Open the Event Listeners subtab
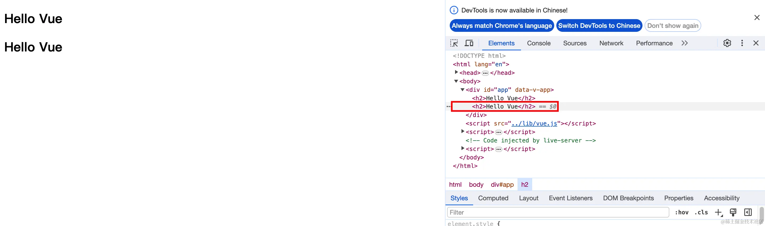 [570, 198]
